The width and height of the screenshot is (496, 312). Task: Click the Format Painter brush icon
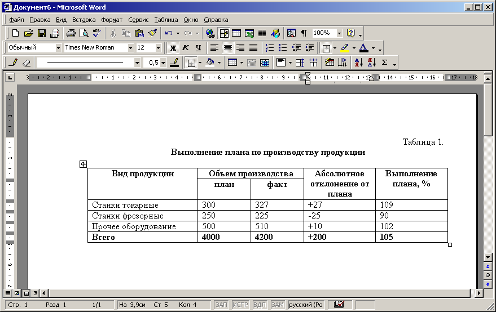152,33
